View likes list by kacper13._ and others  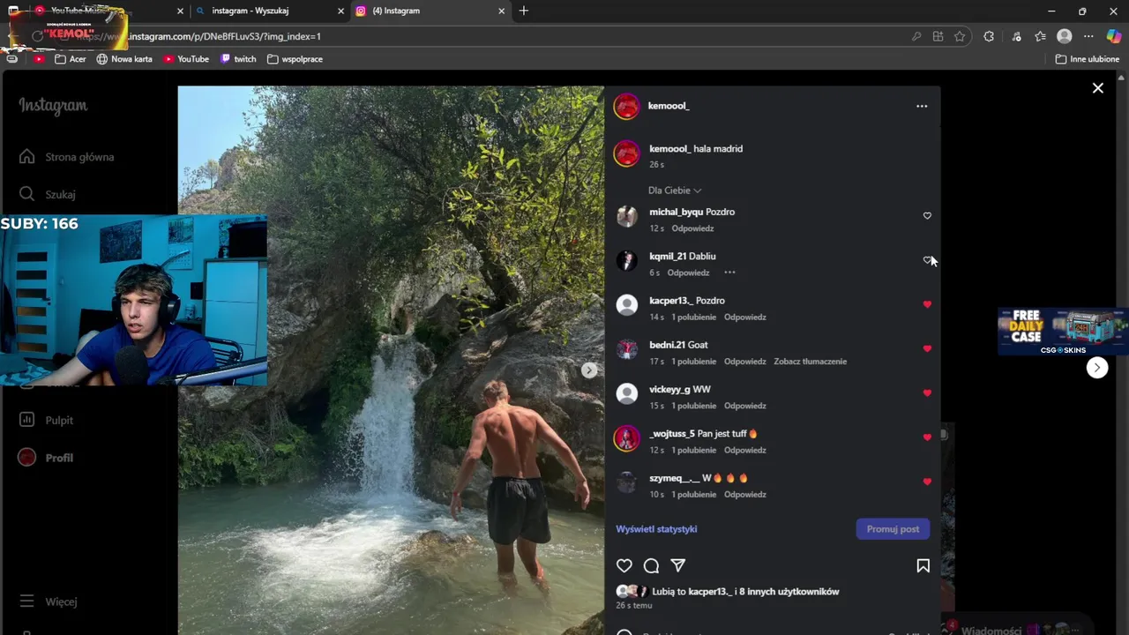coord(745,592)
